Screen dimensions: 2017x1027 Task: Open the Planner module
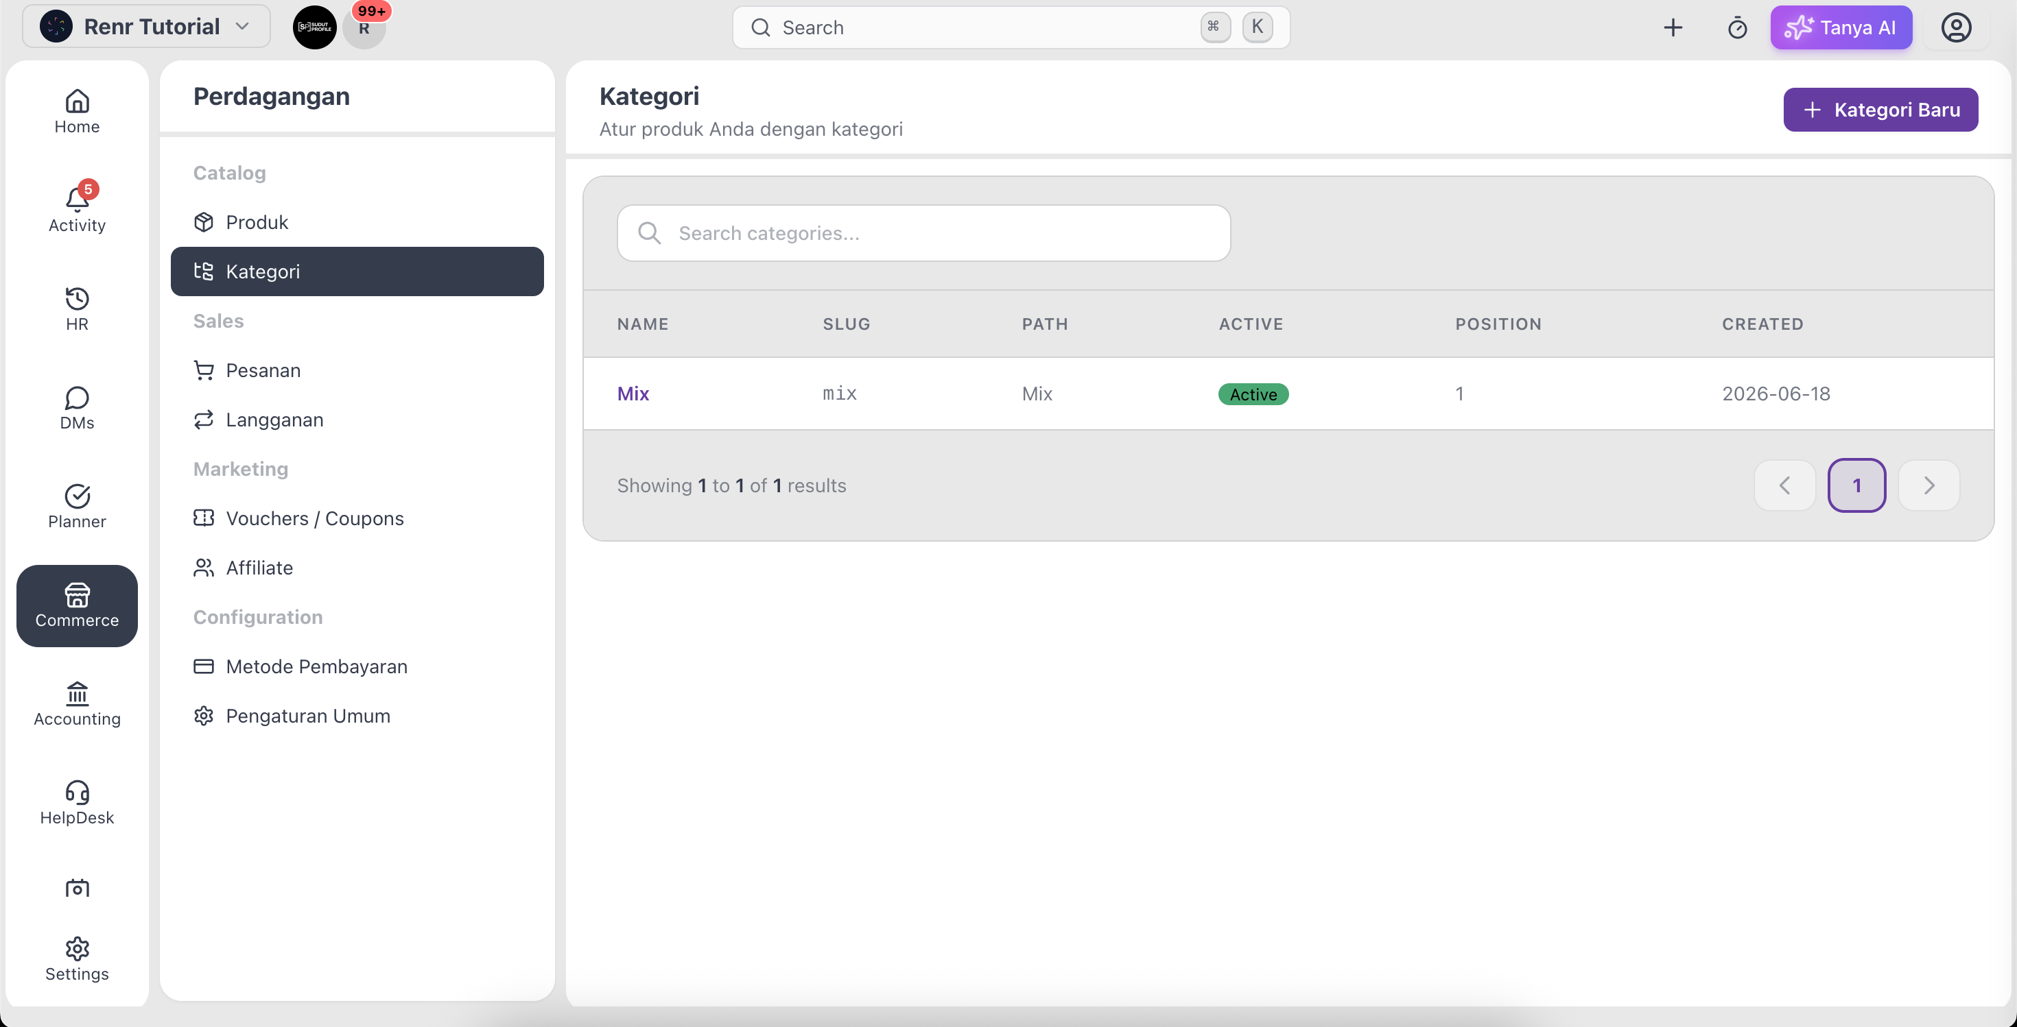coord(77,506)
